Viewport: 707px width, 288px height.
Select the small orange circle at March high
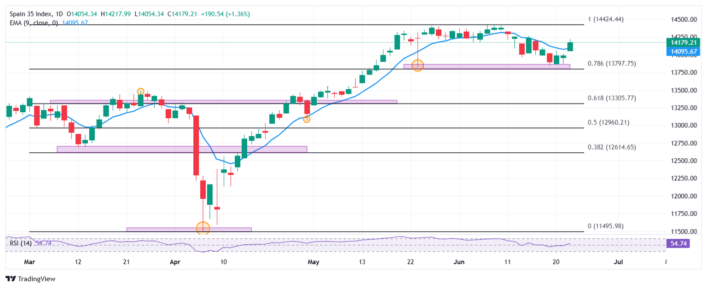(x=140, y=92)
